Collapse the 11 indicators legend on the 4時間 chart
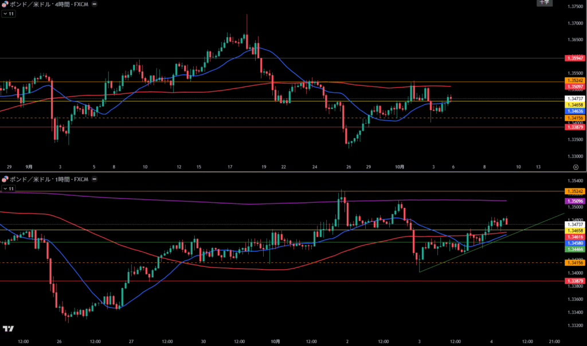587x346 pixels. click(x=5, y=14)
